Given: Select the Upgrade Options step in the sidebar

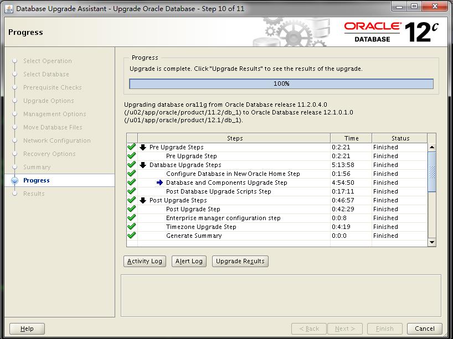Looking at the screenshot, I should (49, 101).
